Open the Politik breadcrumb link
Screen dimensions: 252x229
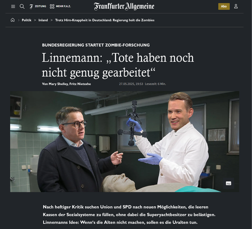tap(26, 20)
